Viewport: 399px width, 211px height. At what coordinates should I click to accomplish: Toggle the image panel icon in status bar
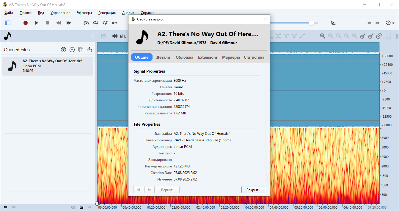click(81, 207)
